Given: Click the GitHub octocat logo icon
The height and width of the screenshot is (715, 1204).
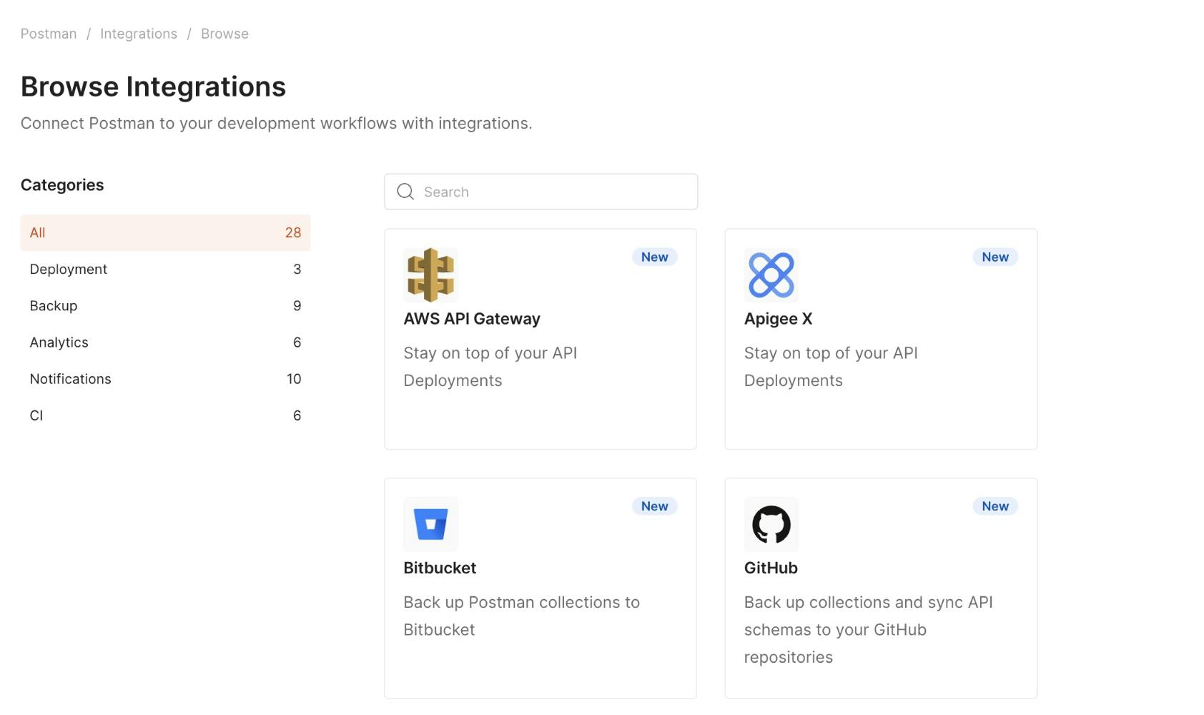Looking at the screenshot, I should pos(771,524).
